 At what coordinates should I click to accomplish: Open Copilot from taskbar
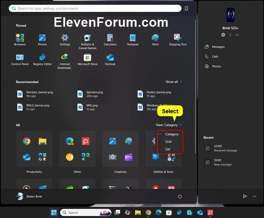click(127, 213)
